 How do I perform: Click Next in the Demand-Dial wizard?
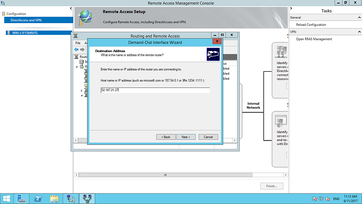(x=186, y=137)
